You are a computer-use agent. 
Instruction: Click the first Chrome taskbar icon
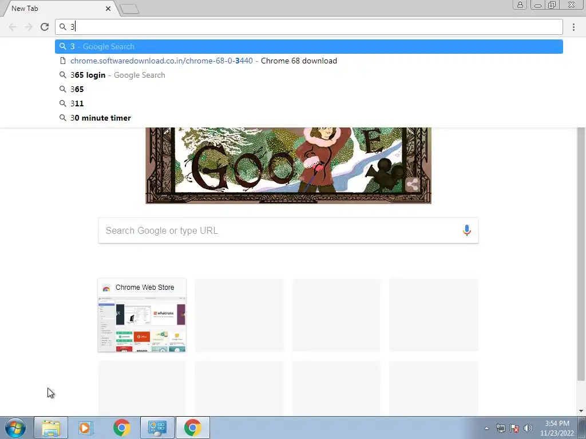(121, 428)
